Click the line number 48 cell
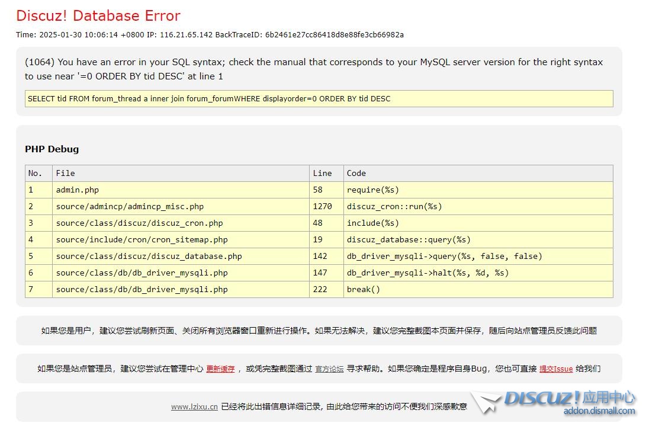Viewport: 646px width, 426px height. 326,223
